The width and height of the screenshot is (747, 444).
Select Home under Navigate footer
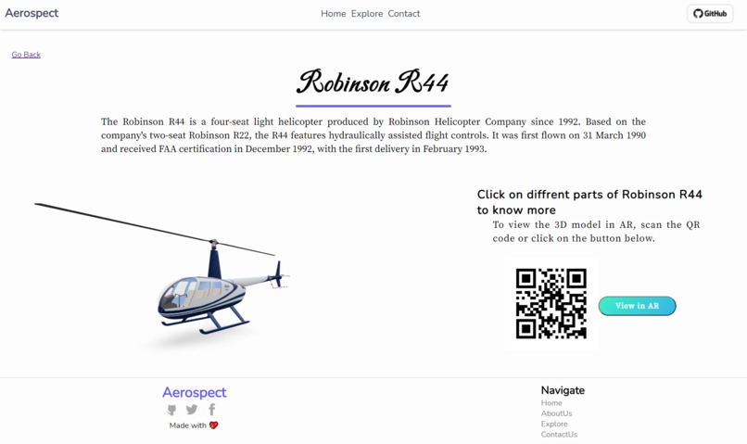click(x=551, y=403)
